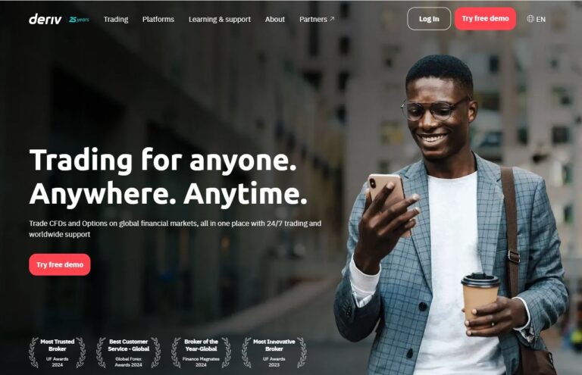This screenshot has width=582, height=375.
Task: Expand the Learning & support menu
Action: pos(220,19)
